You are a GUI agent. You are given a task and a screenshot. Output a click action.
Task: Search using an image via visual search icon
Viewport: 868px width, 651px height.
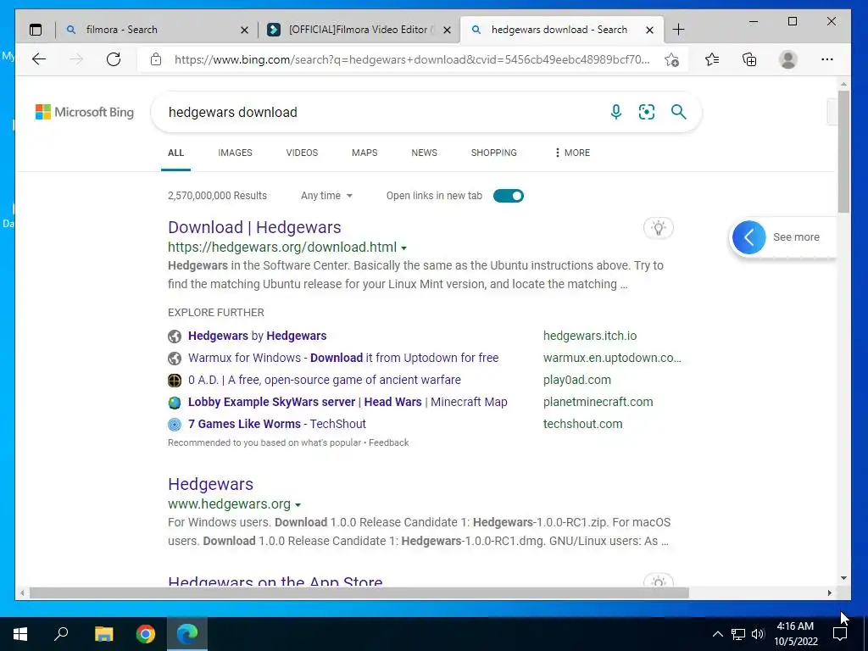(647, 112)
